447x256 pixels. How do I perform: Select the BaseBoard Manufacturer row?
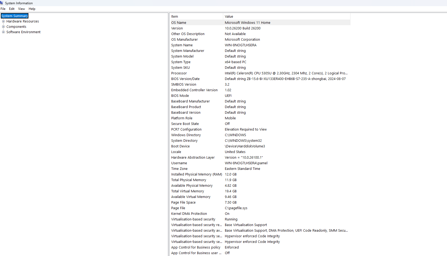click(x=260, y=101)
